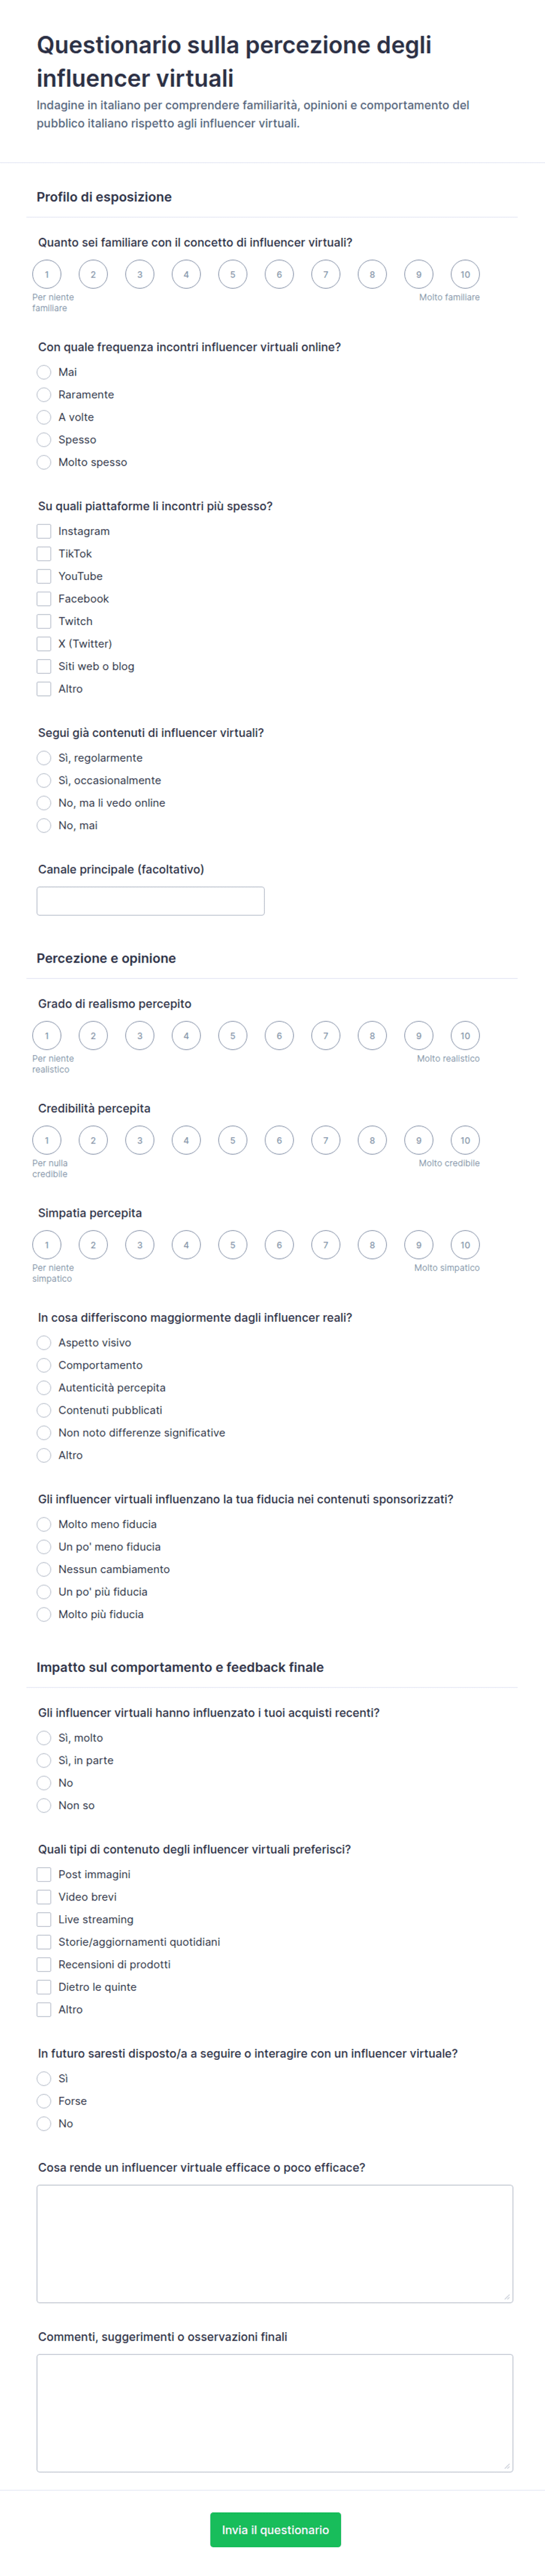This screenshot has height=2576, width=545.
Task: Select 4 on 'Credibilità percepita' scale
Action: click(x=186, y=1140)
